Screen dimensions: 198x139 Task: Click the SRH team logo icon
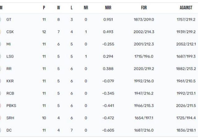pyautogui.click(x=0, y=118)
